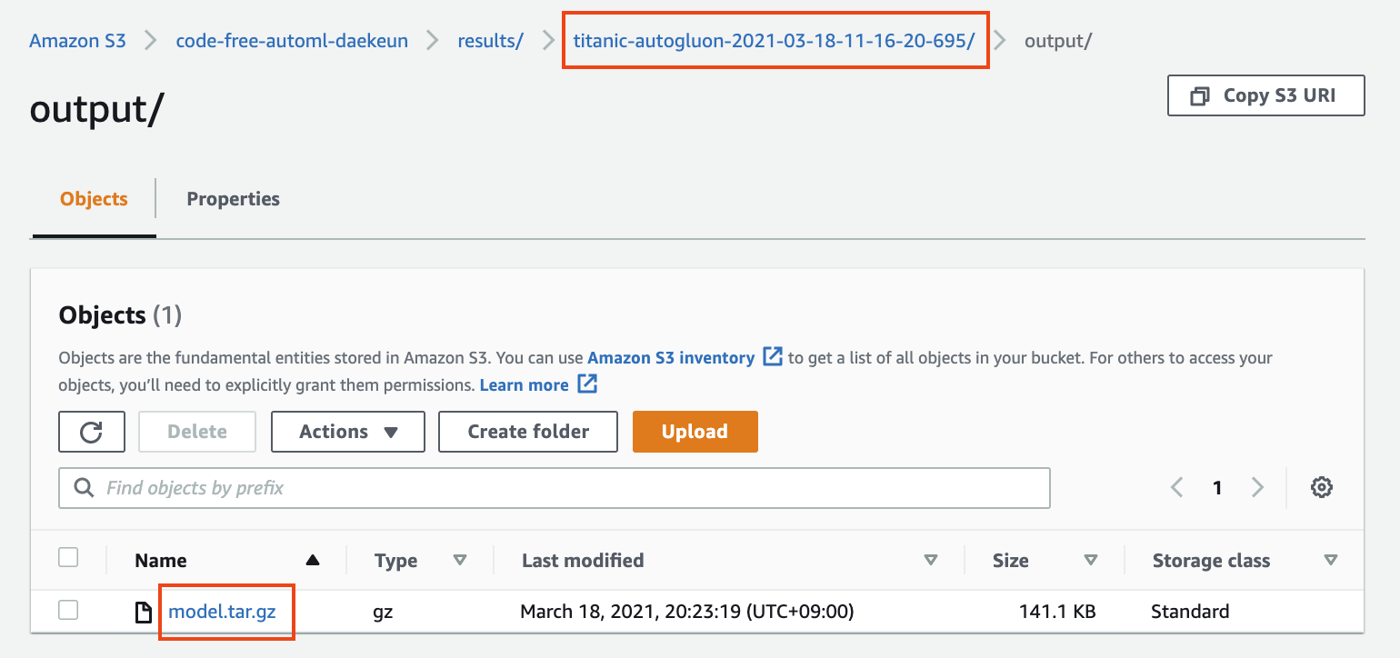Switch to the Properties tab
This screenshot has height=658, width=1400.
click(x=233, y=199)
